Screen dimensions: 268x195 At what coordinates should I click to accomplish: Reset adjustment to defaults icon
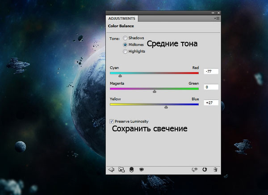point(205,169)
